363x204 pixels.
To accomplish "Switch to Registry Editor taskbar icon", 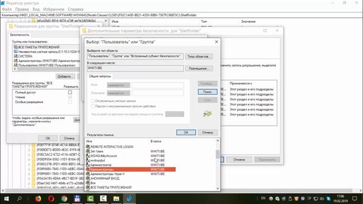I will coord(129,198).
